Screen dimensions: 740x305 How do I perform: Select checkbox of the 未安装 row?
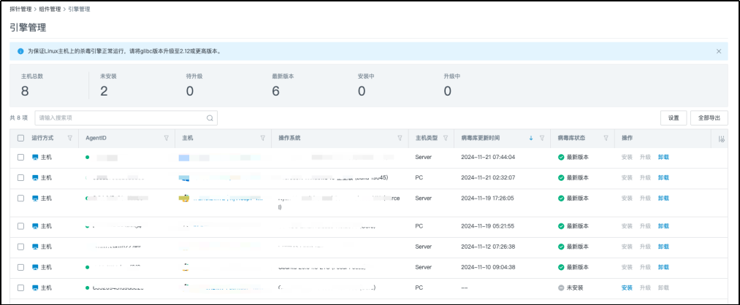pos(20,288)
